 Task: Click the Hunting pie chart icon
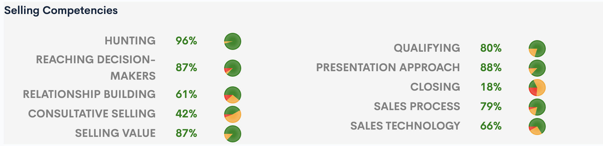tap(233, 41)
